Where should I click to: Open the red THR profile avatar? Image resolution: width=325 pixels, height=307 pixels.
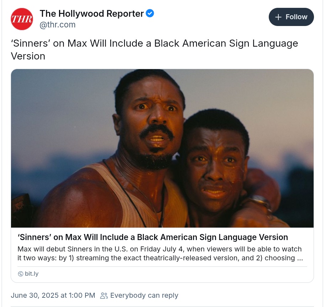(22, 19)
